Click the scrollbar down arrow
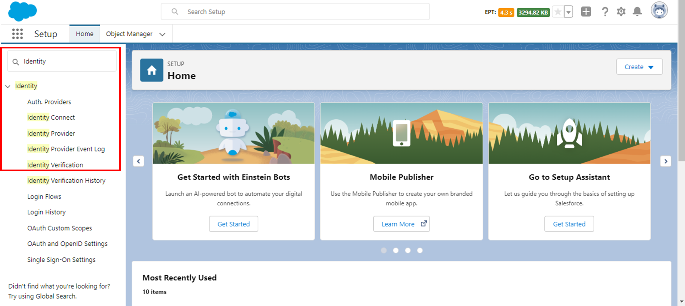The width and height of the screenshot is (685, 306). (x=682, y=302)
